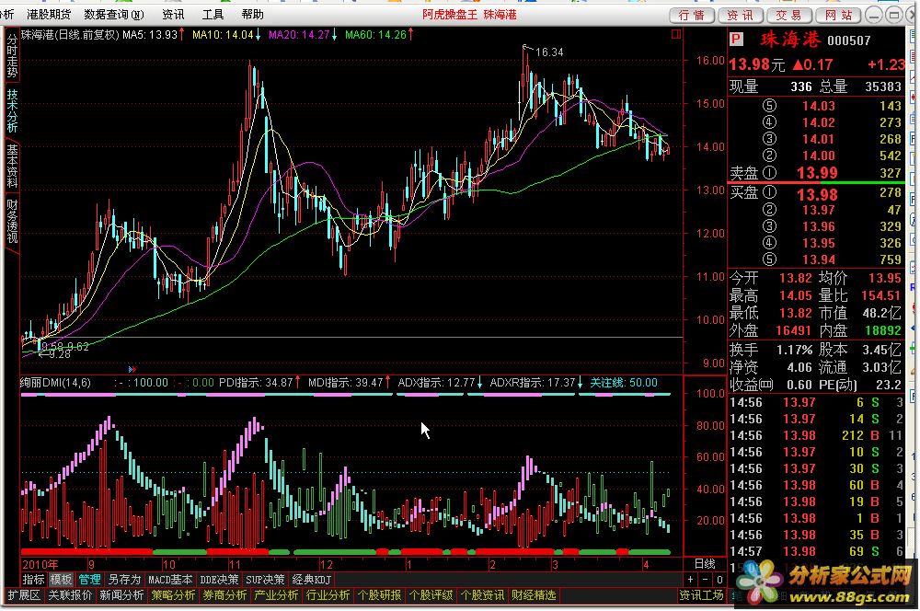920x611 pixels.
Task: Click the 另存为 tab
Action: pos(124,580)
